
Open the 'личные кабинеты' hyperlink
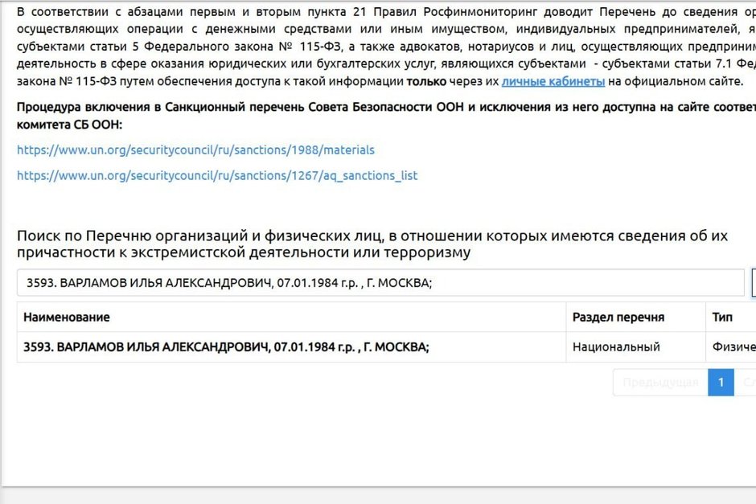[x=553, y=82]
